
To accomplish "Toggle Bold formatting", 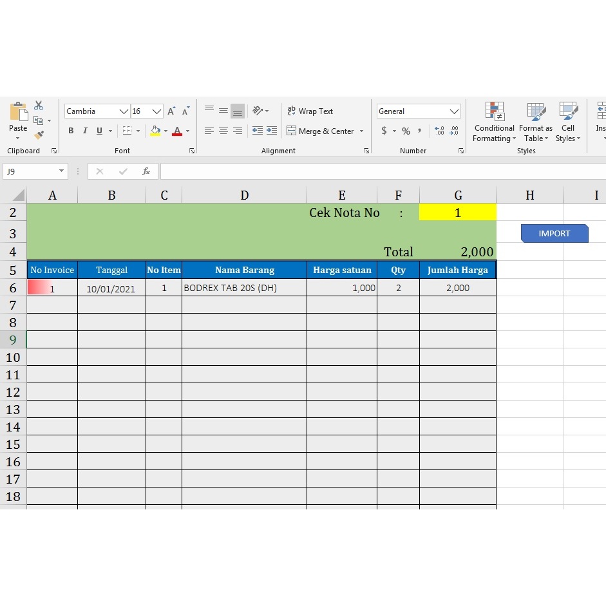I will [x=71, y=131].
